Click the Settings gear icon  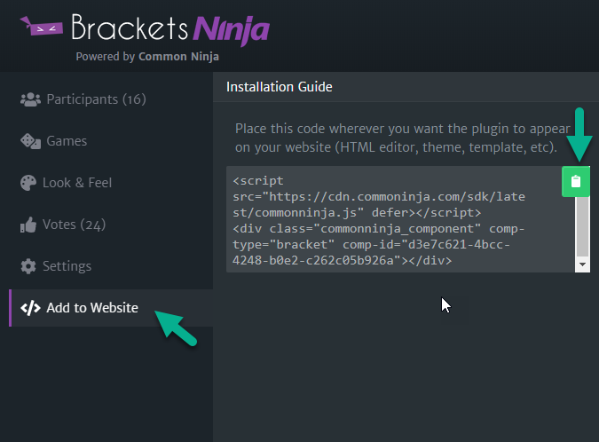[28, 266]
